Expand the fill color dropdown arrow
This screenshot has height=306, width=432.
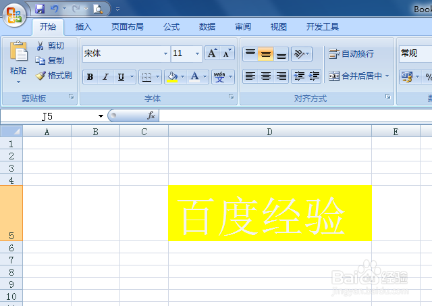182,76
